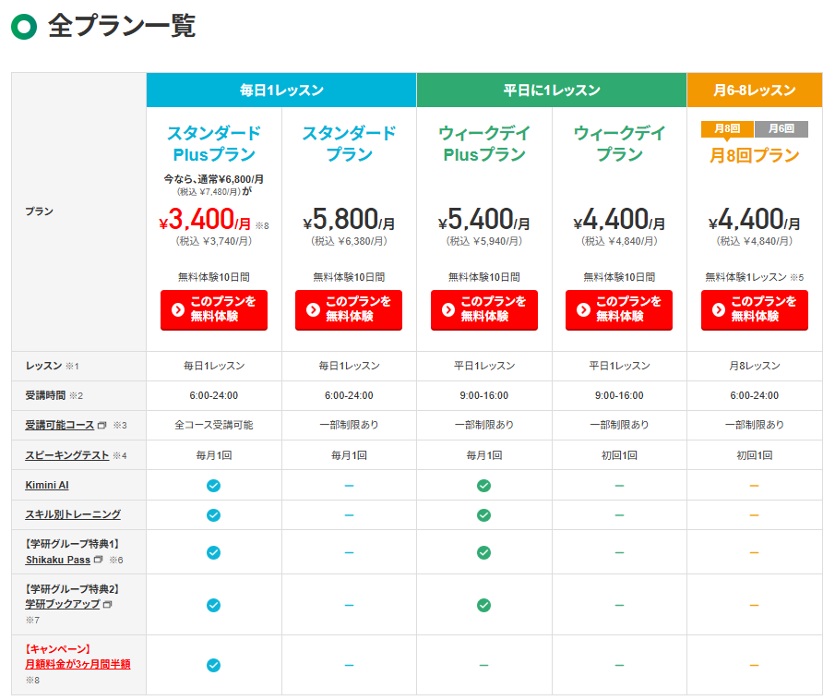Switch to the 月6回 tab
Screen dimensions: 835x700
(x=781, y=129)
